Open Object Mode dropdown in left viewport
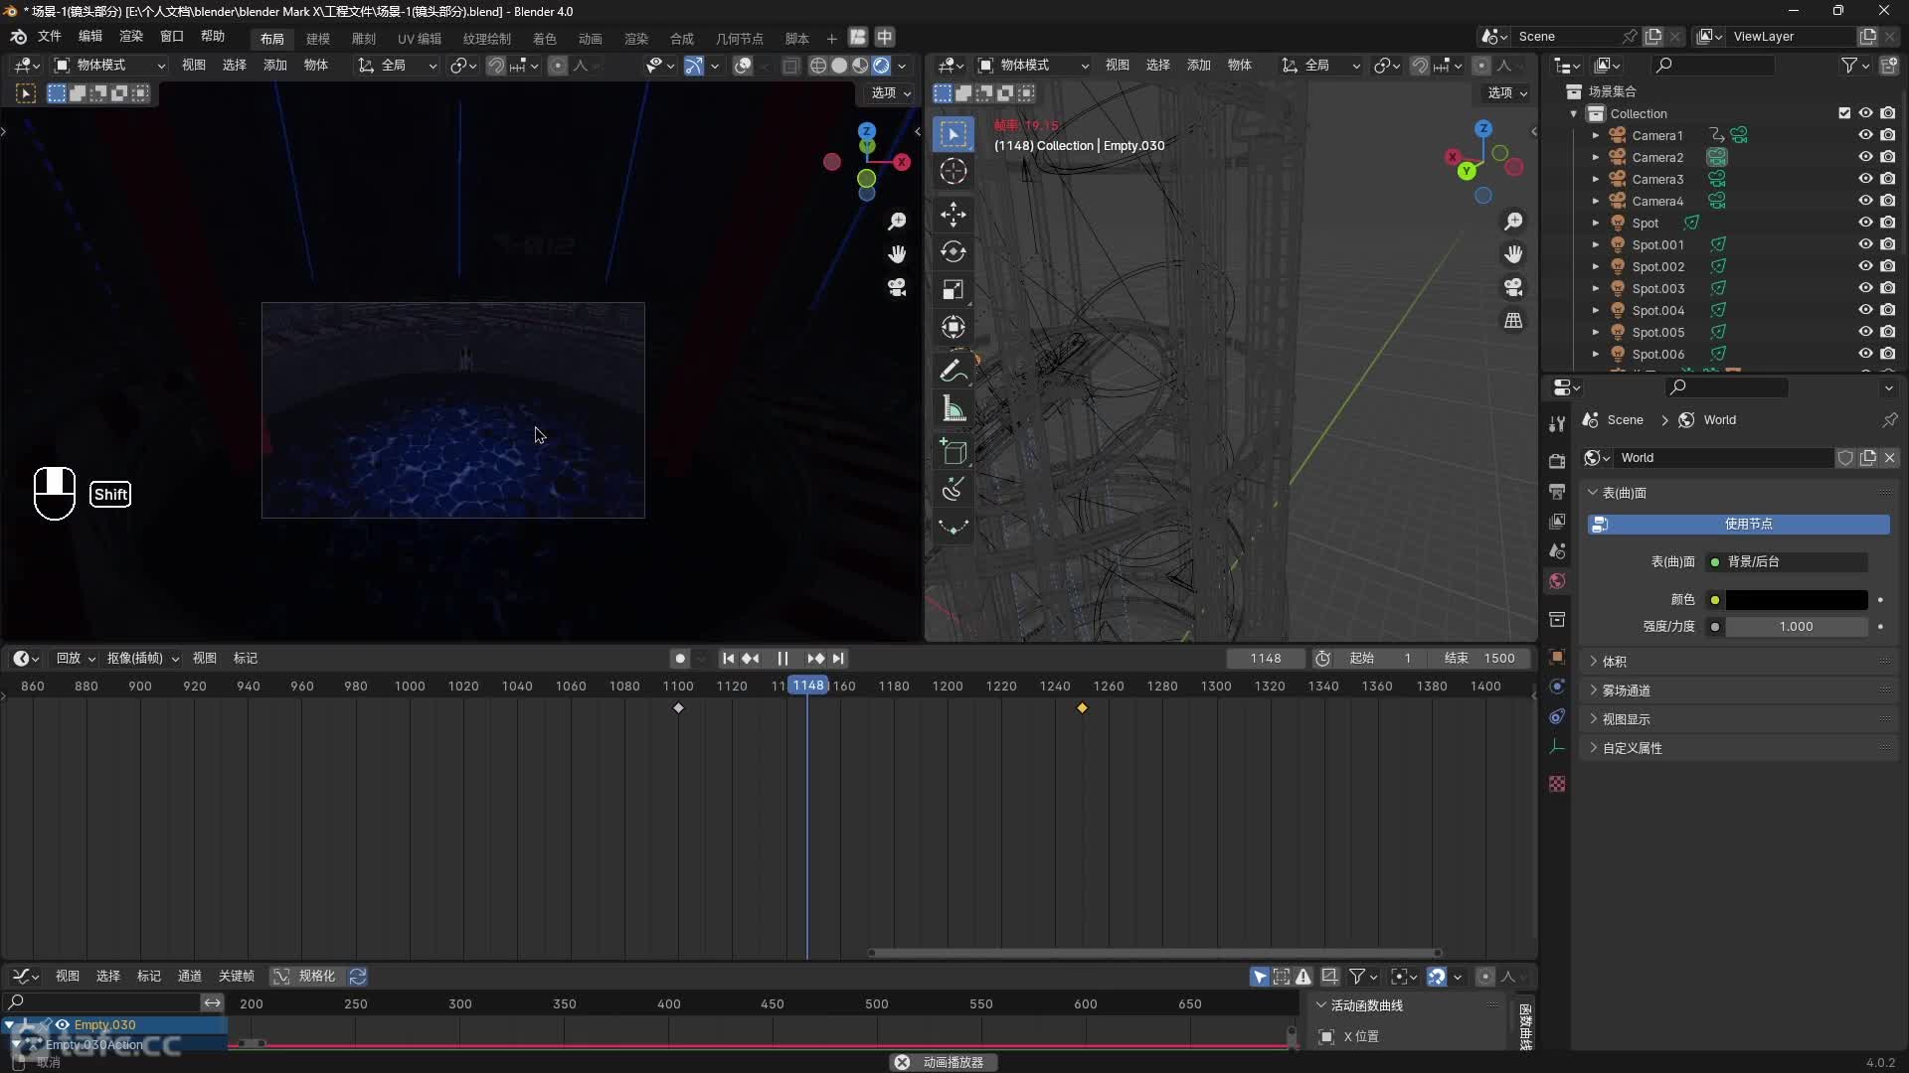The height and width of the screenshot is (1073, 1909). point(109,66)
